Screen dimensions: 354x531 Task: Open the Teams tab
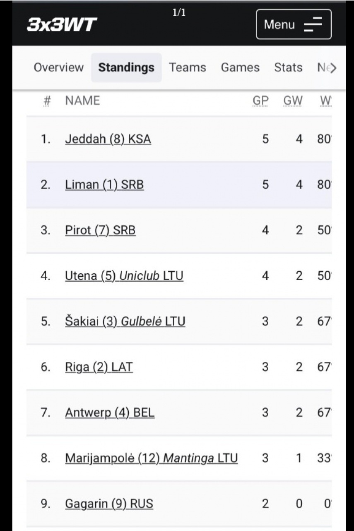188,68
